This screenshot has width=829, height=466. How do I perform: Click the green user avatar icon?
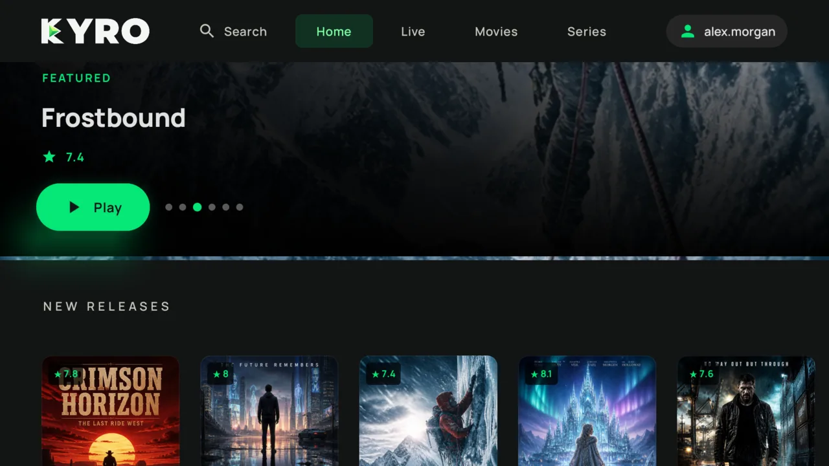coord(688,31)
